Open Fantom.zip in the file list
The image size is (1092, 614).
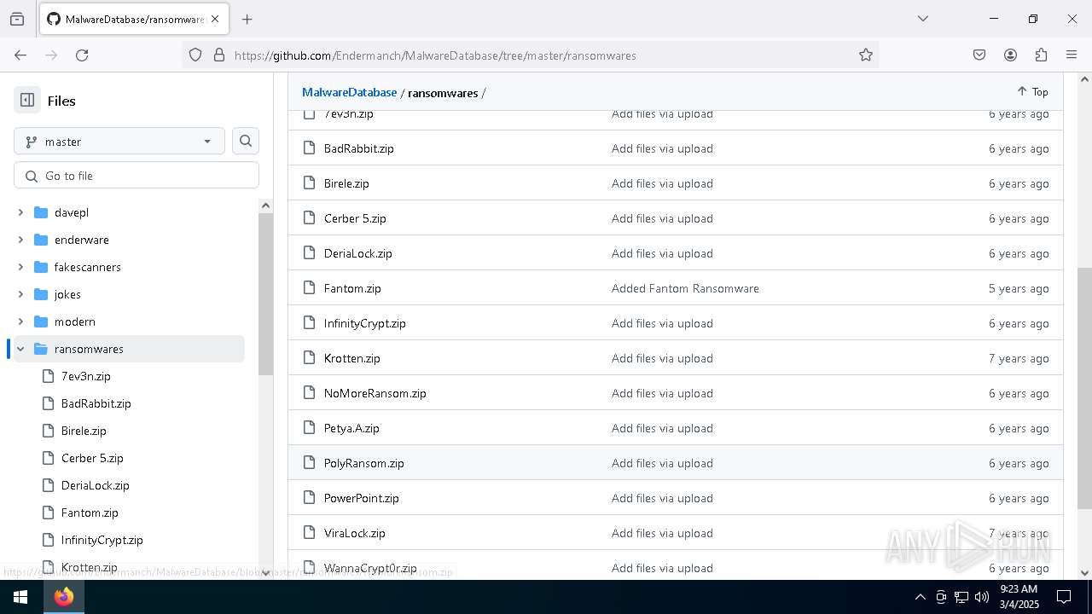point(352,288)
